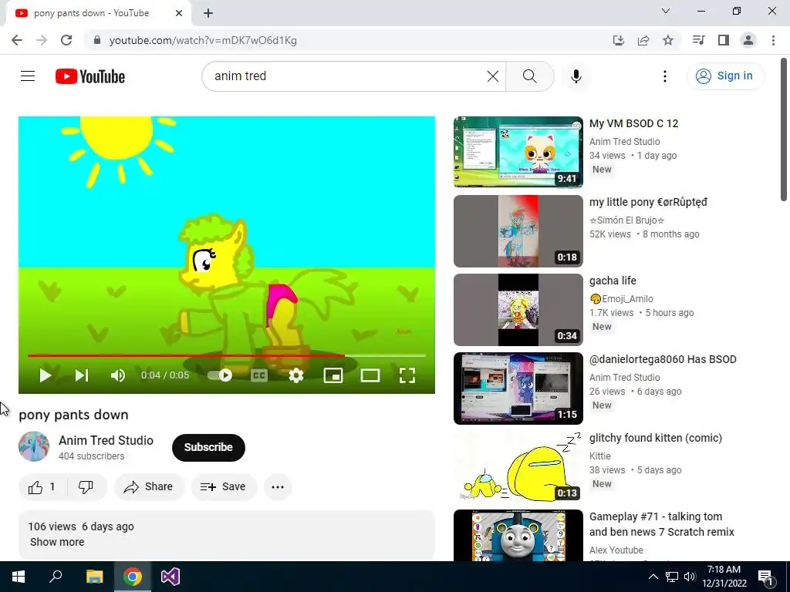790x592 pixels.
Task: Click the page vertical scrollbar
Action: pos(784,129)
